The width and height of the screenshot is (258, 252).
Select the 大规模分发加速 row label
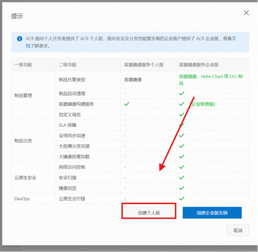[74, 146]
